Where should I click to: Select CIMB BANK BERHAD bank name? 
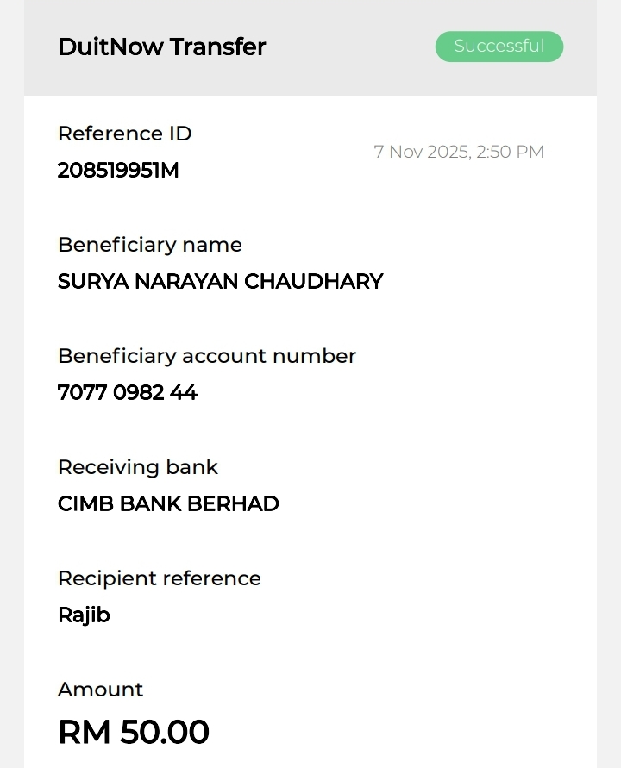click(168, 504)
